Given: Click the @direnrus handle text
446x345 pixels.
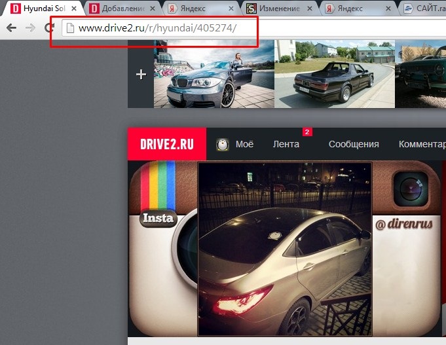Looking at the screenshot, I should click(x=404, y=225).
